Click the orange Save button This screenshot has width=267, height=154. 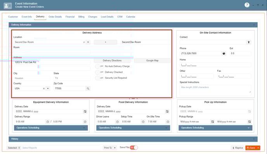coord(251,148)
